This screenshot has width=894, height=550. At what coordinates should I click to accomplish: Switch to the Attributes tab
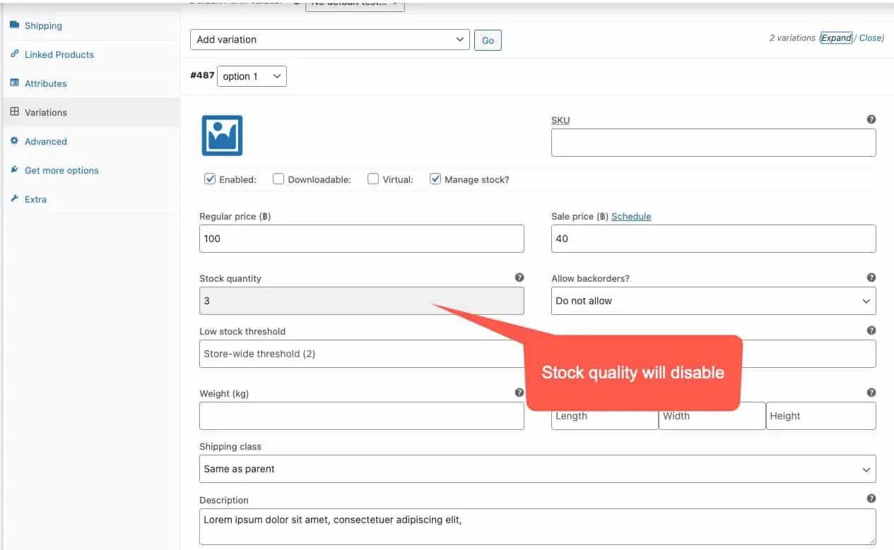[x=45, y=83]
